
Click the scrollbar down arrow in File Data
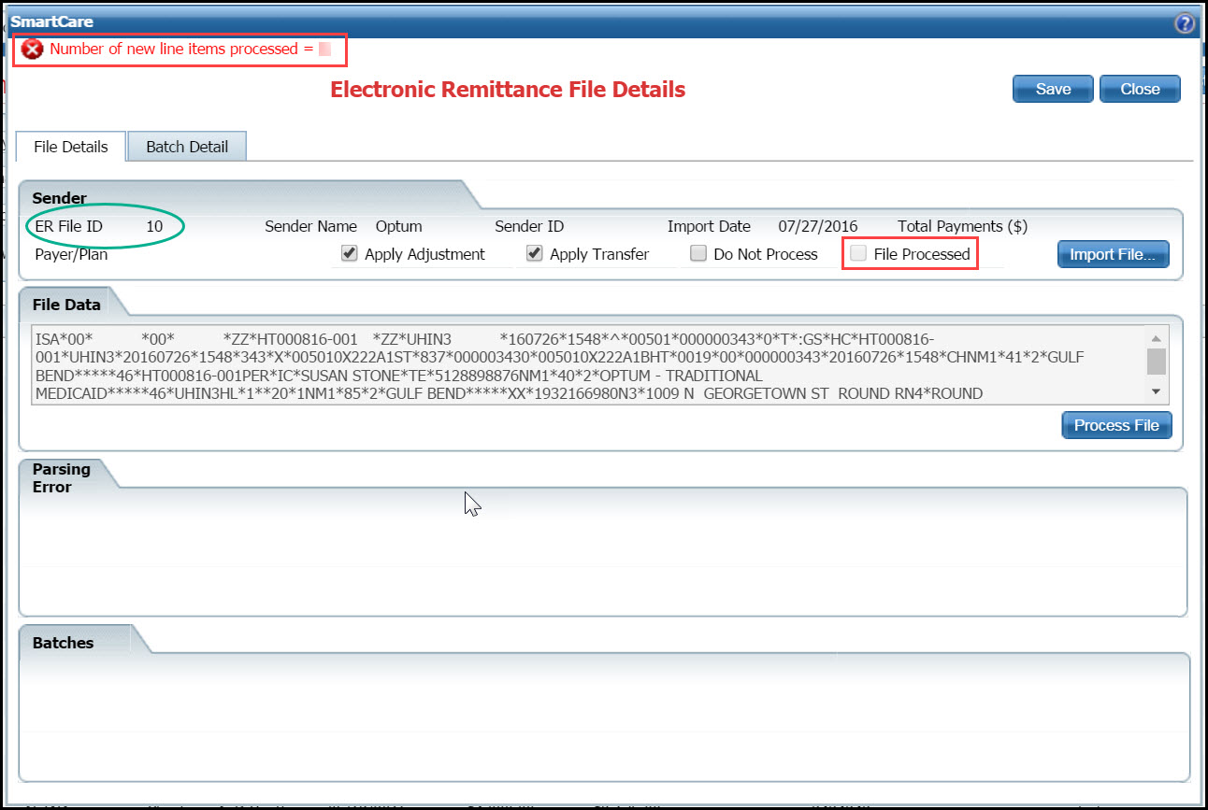1156,391
